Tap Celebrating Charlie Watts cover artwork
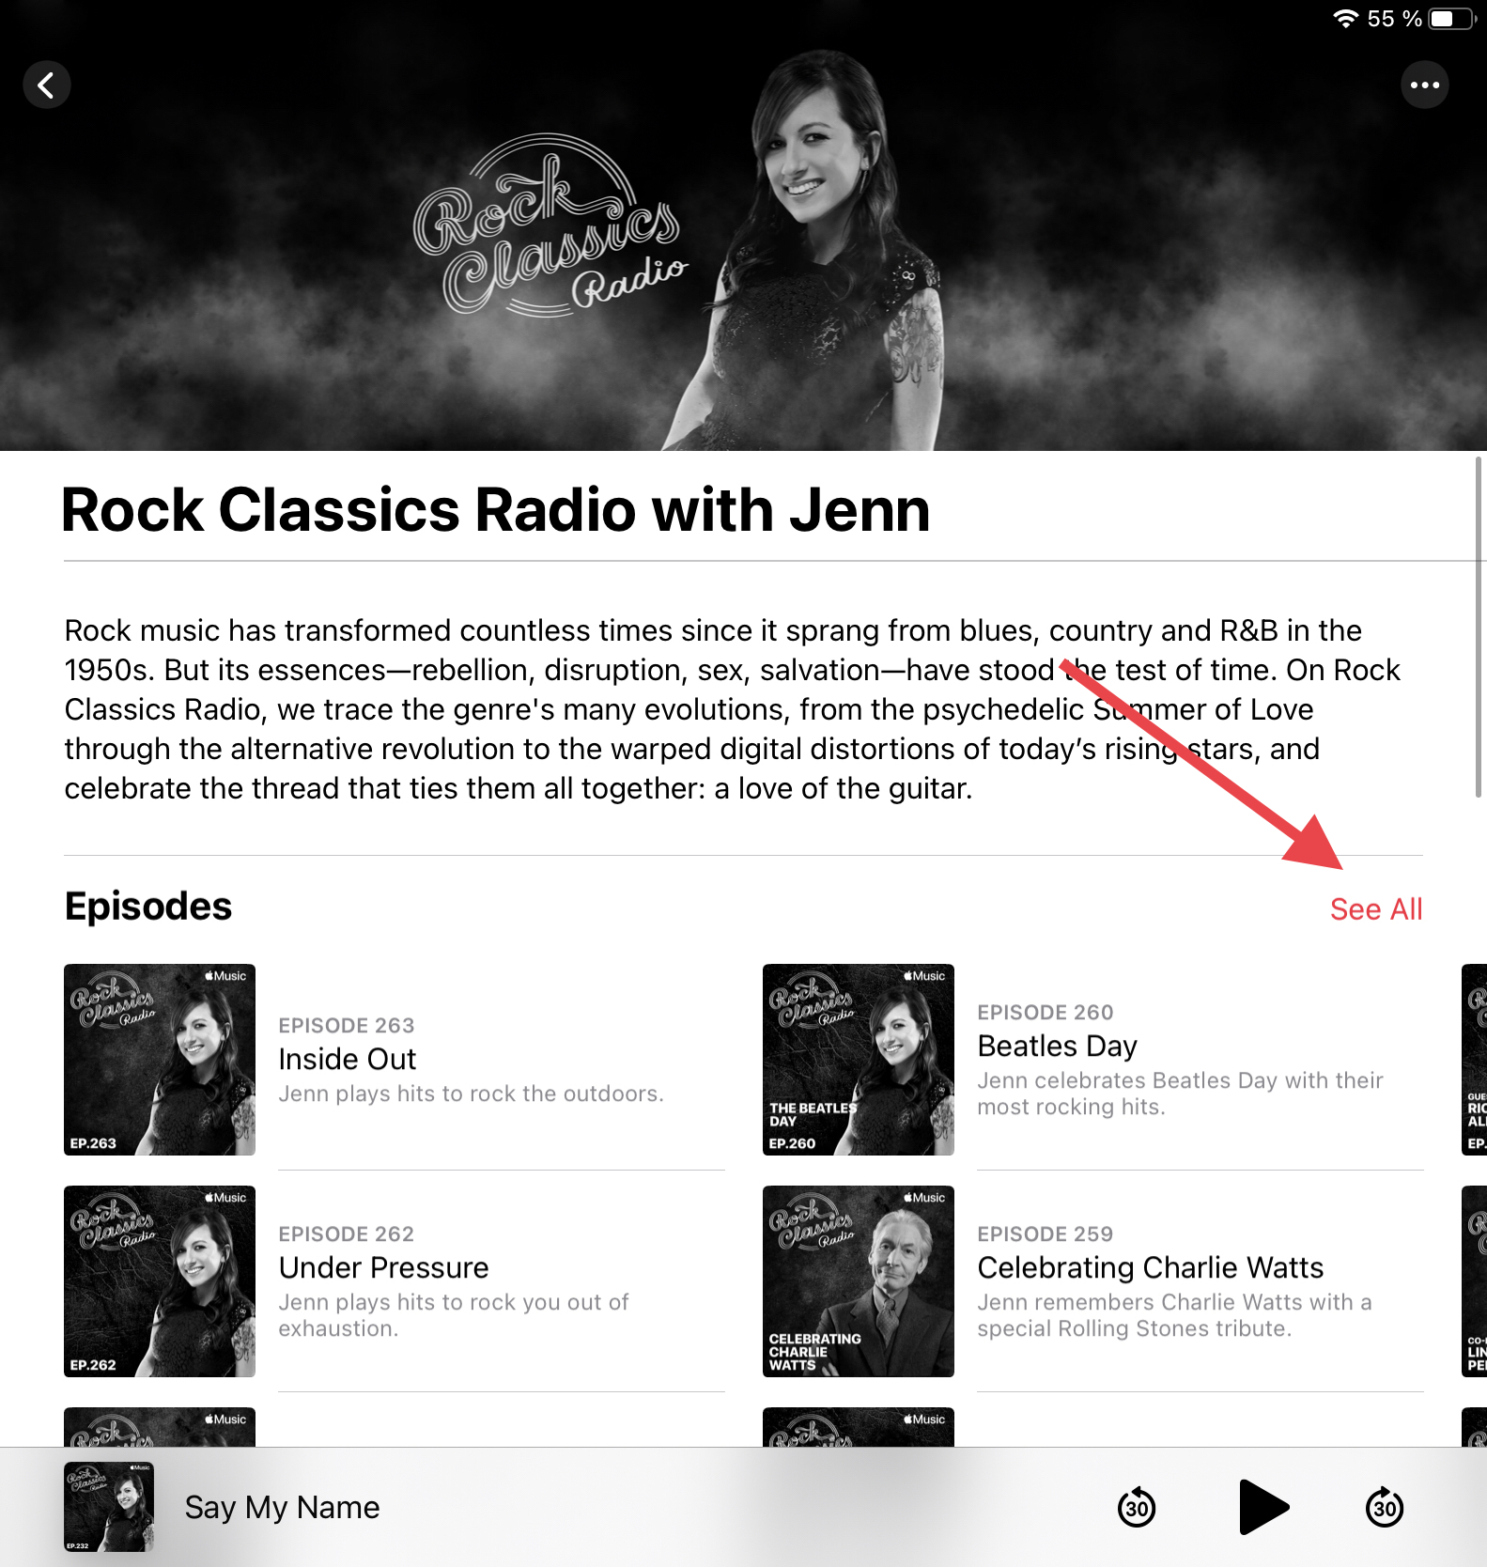Screen dimensions: 1487x1567 (859, 1281)
